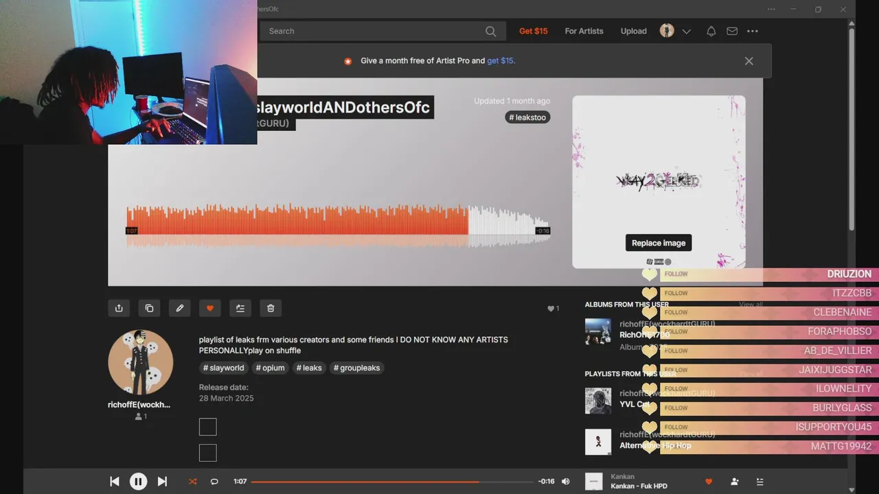Toggle repeat in player bar
879x494 pixels.
pos(214,482)
